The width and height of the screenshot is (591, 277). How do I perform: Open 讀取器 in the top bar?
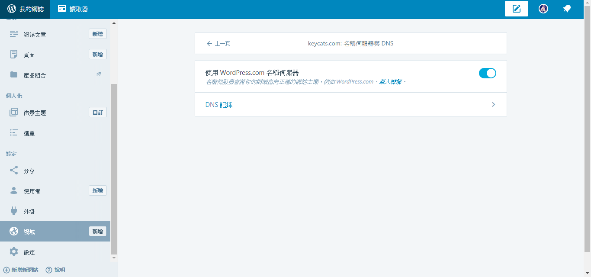73,9
